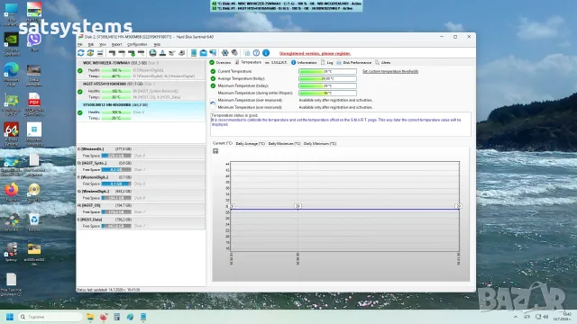
Task: Click Unregistered version, please register link
Action: 315,53
